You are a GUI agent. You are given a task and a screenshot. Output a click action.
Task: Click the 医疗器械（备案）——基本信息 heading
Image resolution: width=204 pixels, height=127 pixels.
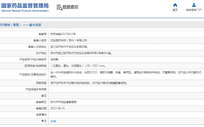pos(20,25)
